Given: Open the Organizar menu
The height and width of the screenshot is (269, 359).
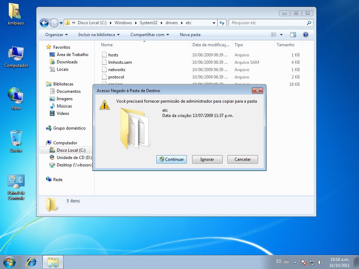Looking at the screenshot, I should tap(56, 35).
